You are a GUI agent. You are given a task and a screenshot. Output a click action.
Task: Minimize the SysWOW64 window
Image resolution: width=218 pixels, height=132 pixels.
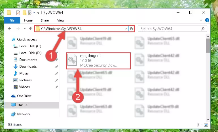tap(178, 12)
